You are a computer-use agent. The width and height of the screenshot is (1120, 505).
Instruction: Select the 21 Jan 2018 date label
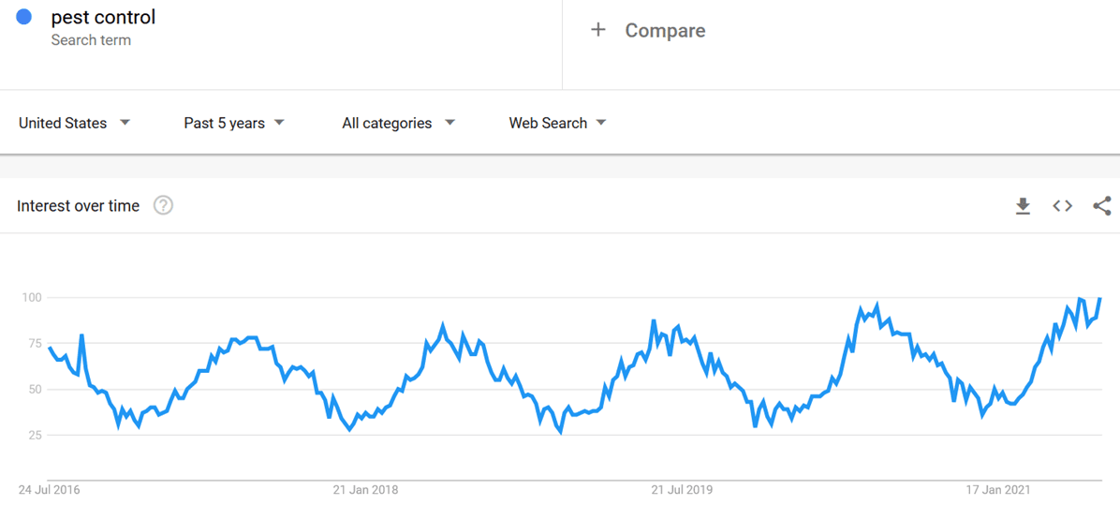[366, 491]
